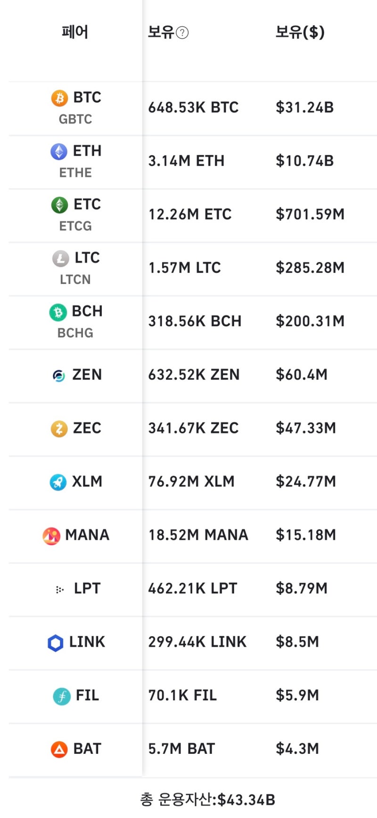Click the Livepeer LPT icon
Image resolution: width=377 pixels, height=818 pixels.
pyautogui.click(x=59, y=589)
